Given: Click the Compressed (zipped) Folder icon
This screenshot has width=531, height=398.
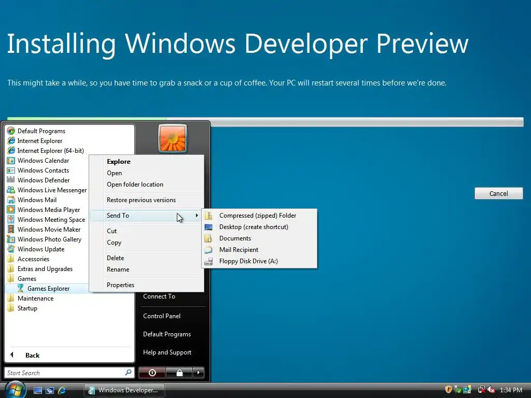Looking at the screenshot, I should coord(208,216).
